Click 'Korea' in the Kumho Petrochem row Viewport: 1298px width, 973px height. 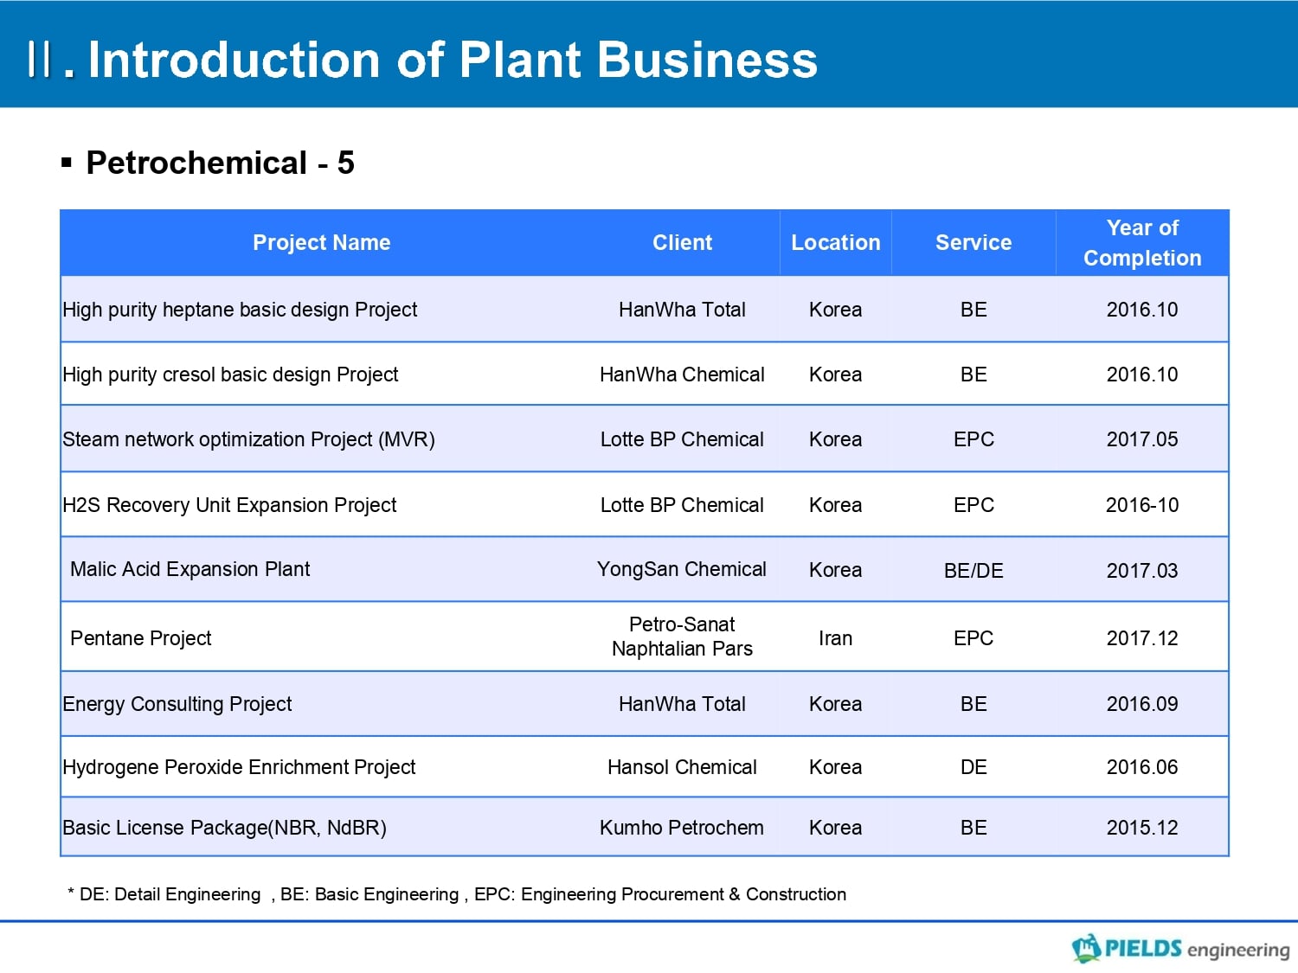pos(835,828)
